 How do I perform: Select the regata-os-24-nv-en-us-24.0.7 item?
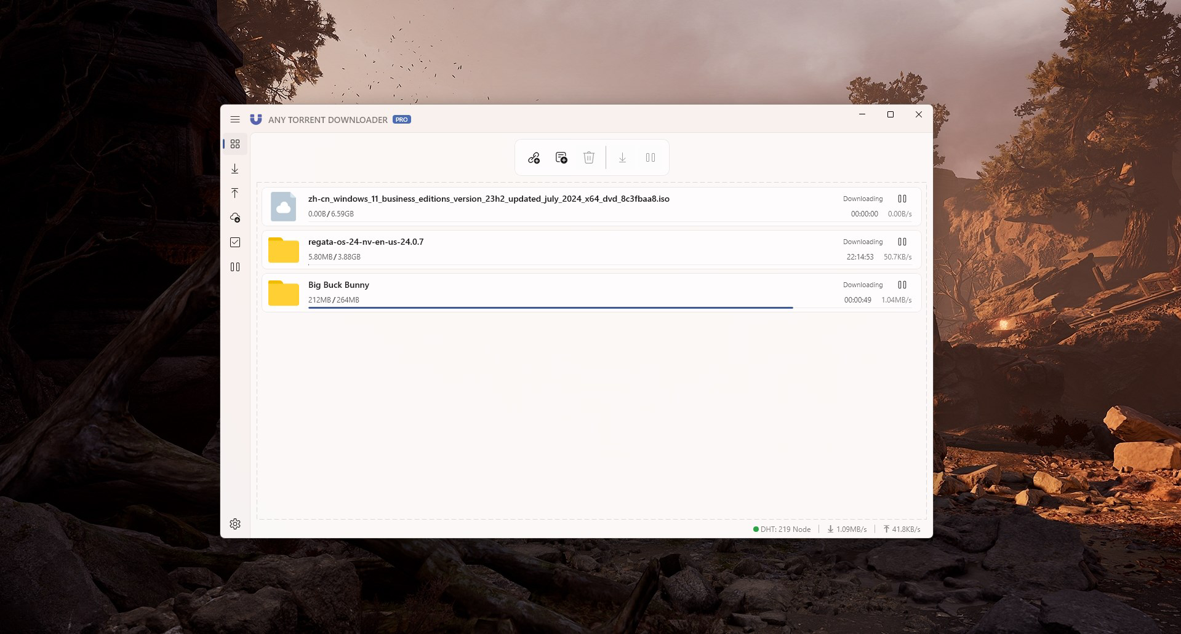point(591,249)
